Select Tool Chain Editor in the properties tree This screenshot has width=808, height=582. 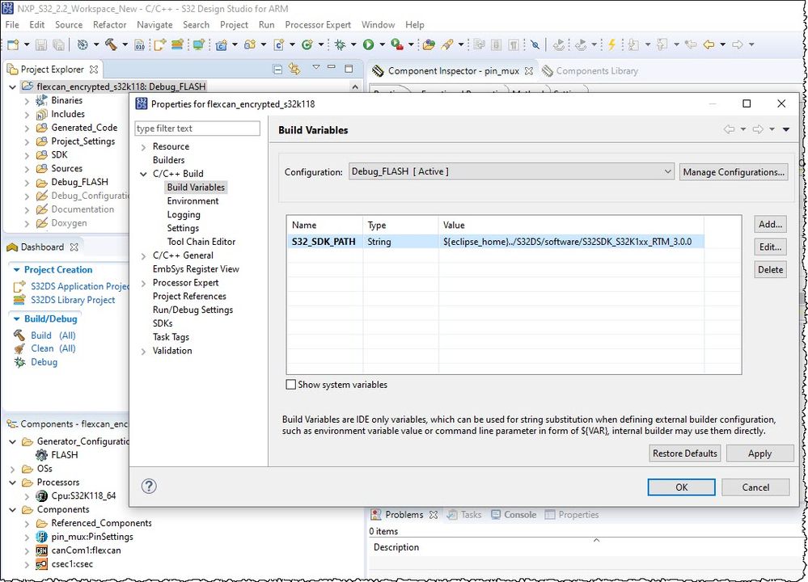coord(201,242)
